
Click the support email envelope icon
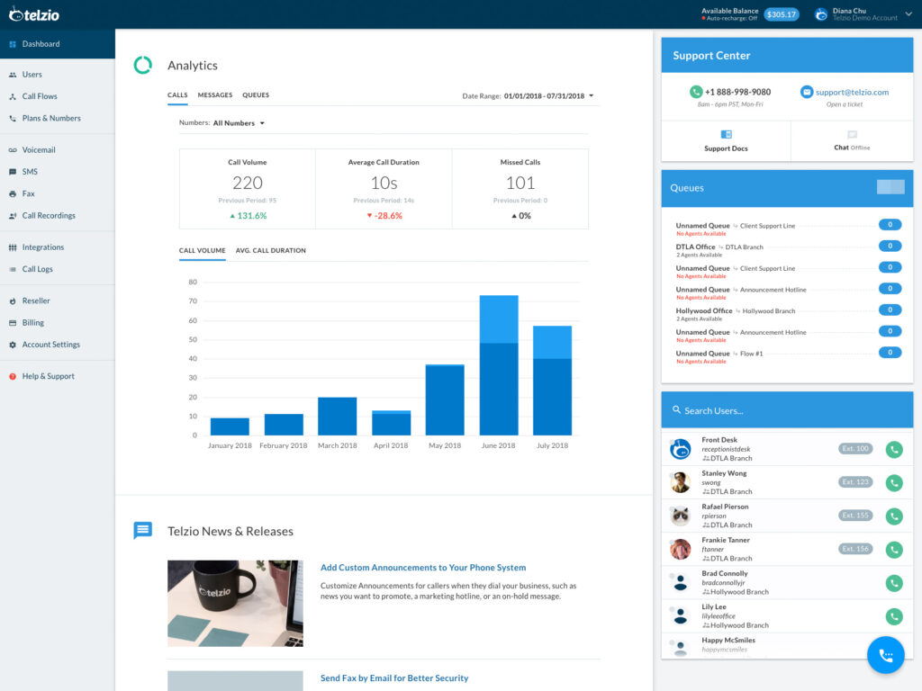coord(807,92)
